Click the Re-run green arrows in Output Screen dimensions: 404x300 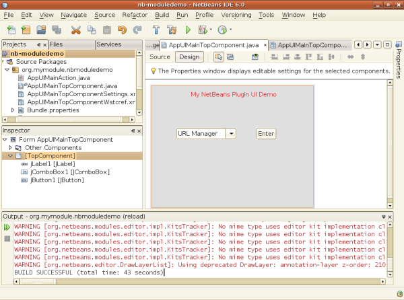tap(7, 227)
